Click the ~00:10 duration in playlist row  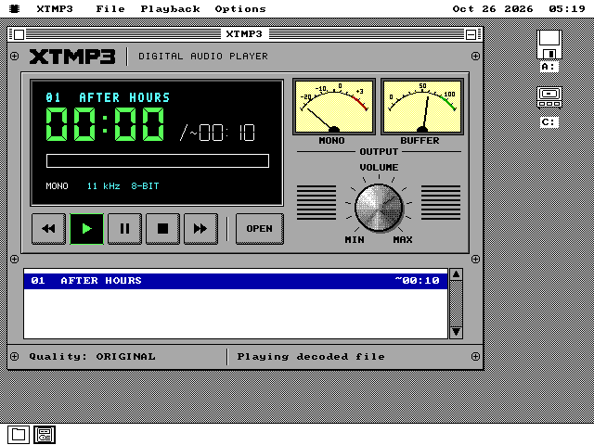point(417,280)
